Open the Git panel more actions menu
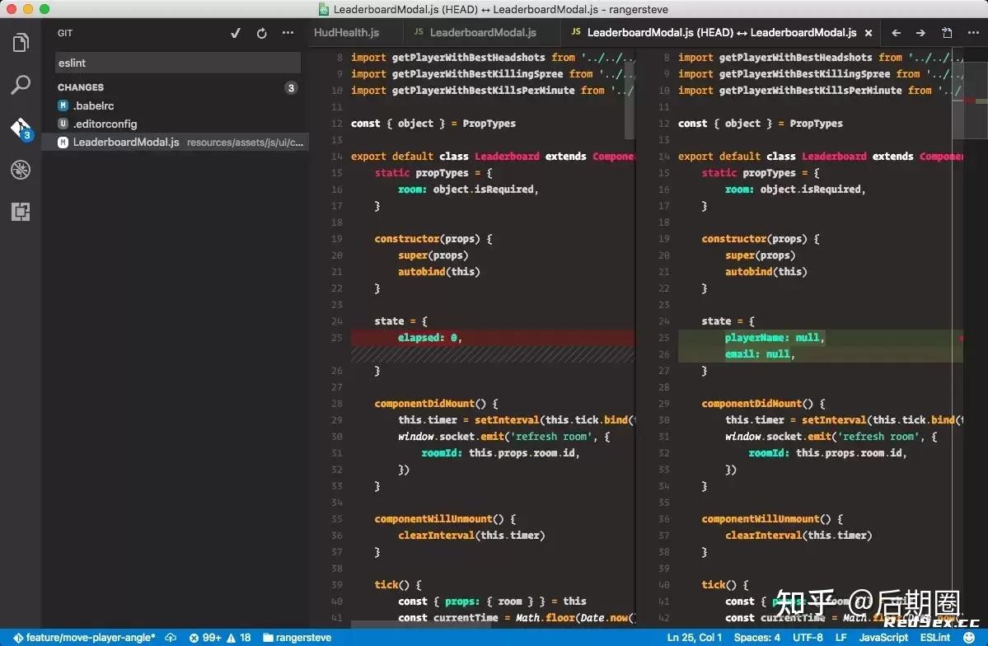The height and width of the screenshot is (646, 988). point(288,33)
